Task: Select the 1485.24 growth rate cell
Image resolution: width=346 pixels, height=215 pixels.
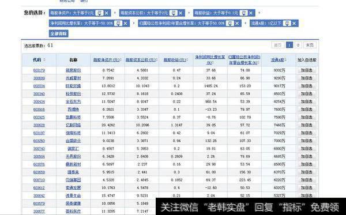Action: (x=210, y=86)
